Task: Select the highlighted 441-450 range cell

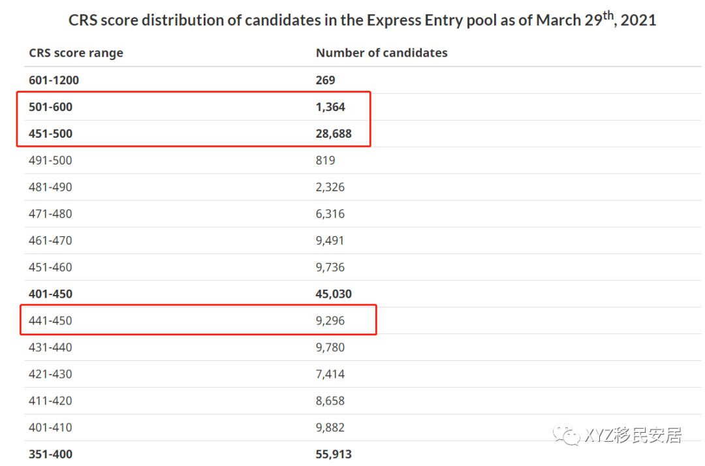Action: pos(50,321)
